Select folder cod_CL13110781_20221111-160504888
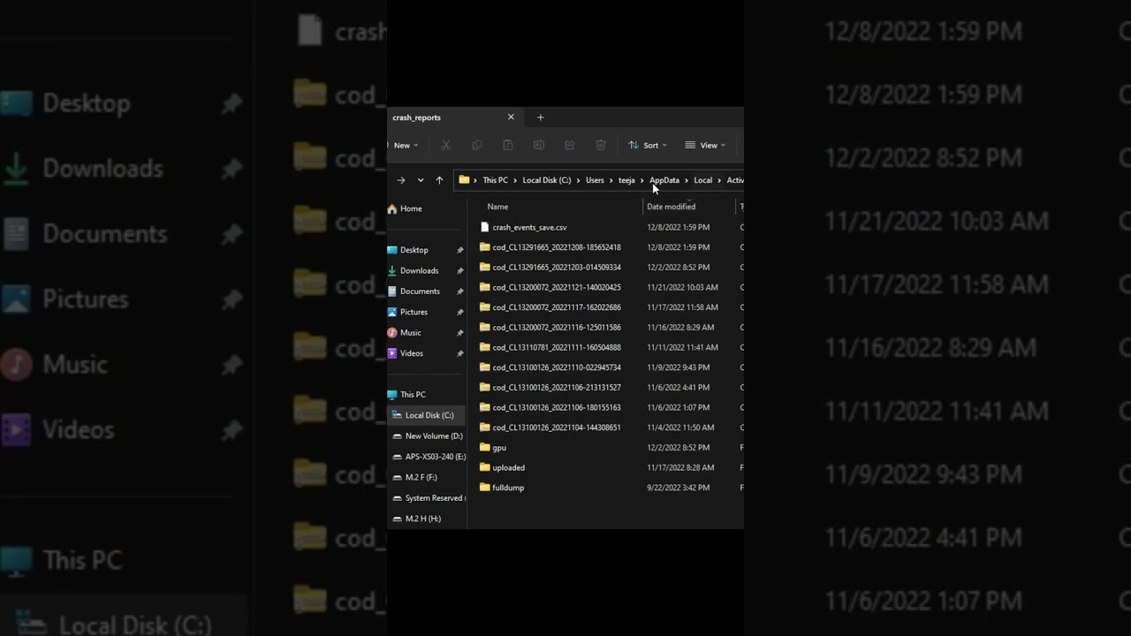Image resolution: width=1131 pixels, height=636 pixels. pyautogui.click(x=557, y=347)
